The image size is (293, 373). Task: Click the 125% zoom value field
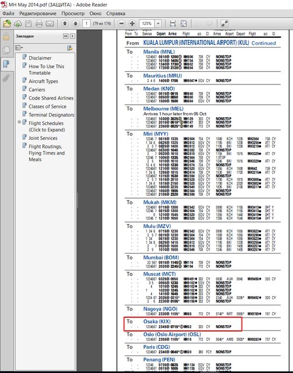click(147, 23)
